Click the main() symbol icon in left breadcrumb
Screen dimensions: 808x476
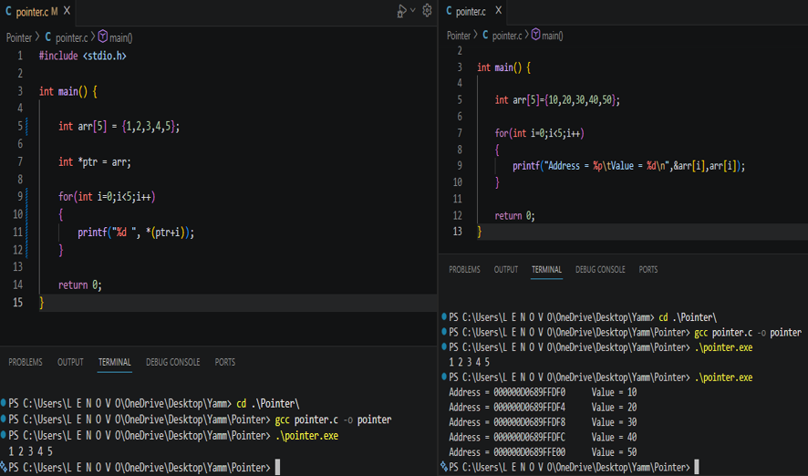coord(102,36)
